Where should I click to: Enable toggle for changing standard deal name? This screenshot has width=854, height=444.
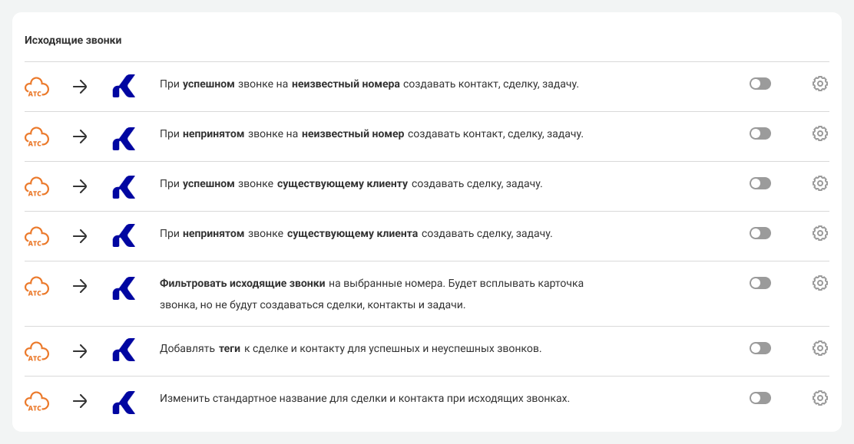pos(760,398)
